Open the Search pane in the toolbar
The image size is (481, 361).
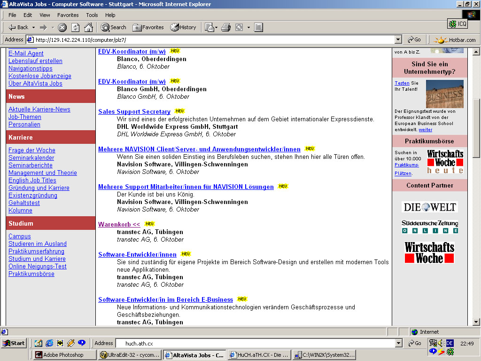click(x=114, y=27)
